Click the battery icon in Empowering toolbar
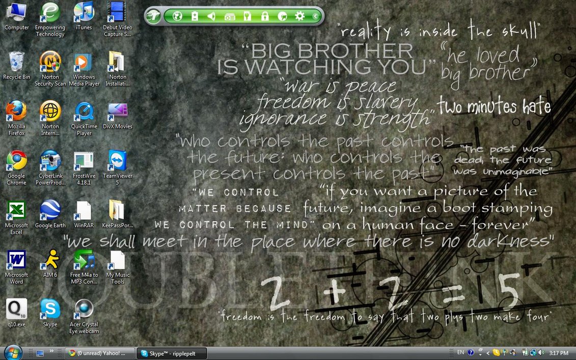The width and height of the screenshot is (576, 360). [x=195, y=16]
